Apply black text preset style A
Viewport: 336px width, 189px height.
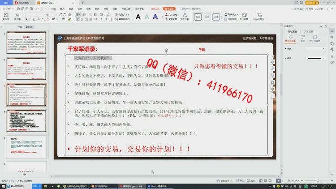(138, 17)
